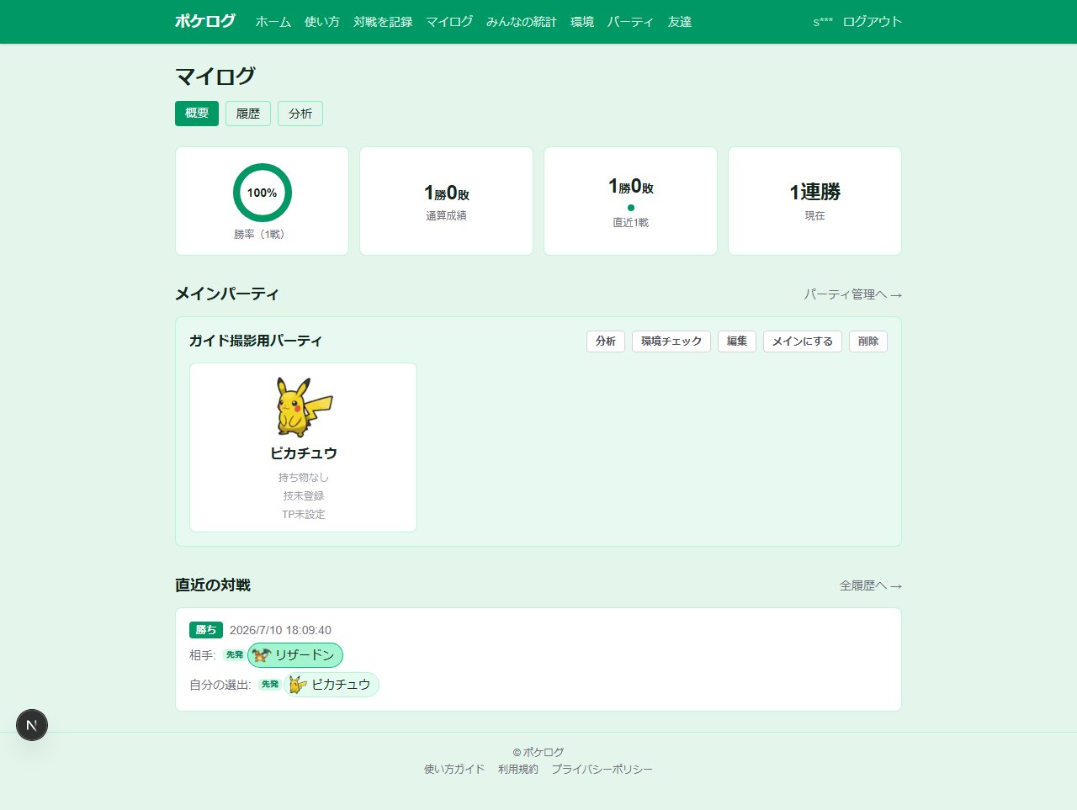Open パーティ管理へ link
The width and height of the screenshot is (1077, 810).
coord(852,294)
